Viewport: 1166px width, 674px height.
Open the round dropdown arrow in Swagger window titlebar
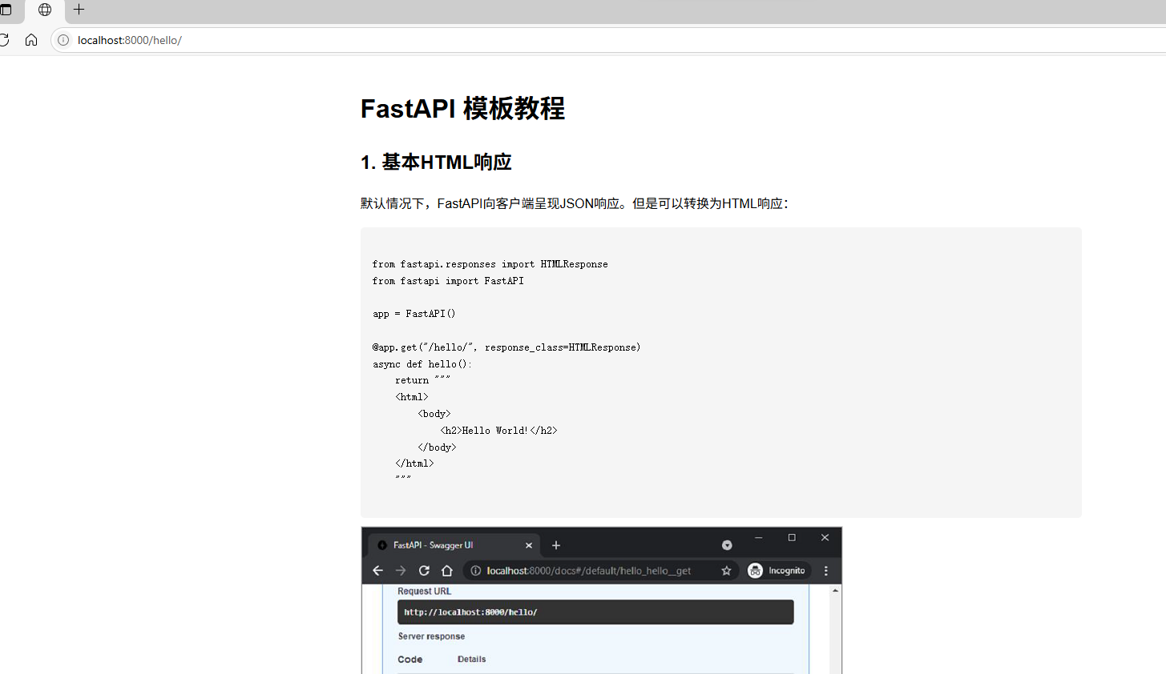727,545
